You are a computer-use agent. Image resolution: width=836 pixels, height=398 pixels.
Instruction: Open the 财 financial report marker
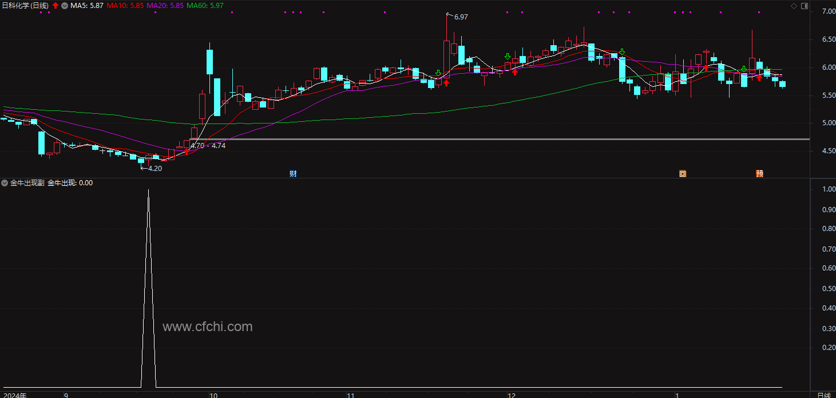point(293,174)
